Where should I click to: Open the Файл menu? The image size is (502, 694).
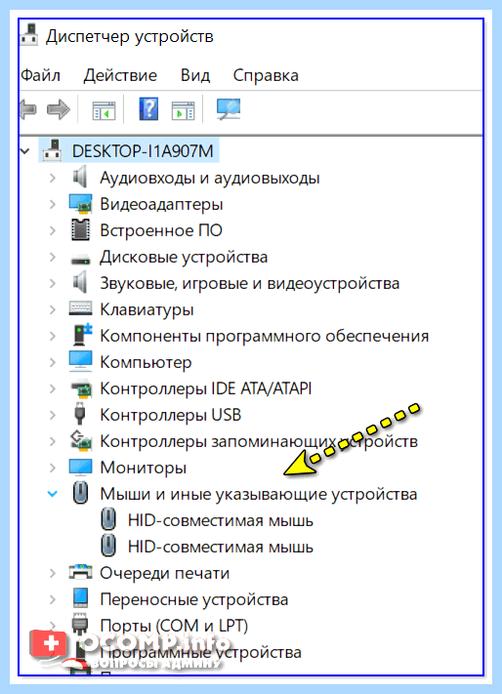tap(40, 75)
